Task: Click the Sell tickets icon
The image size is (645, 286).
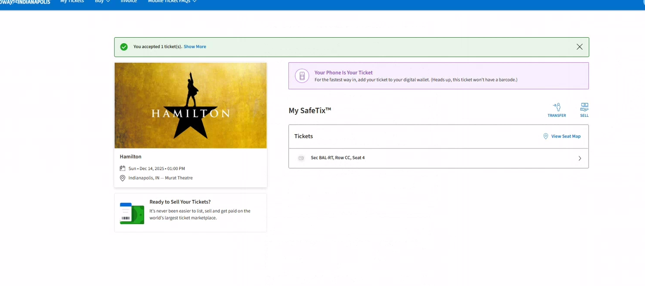Action: click(x=584, y=107)
